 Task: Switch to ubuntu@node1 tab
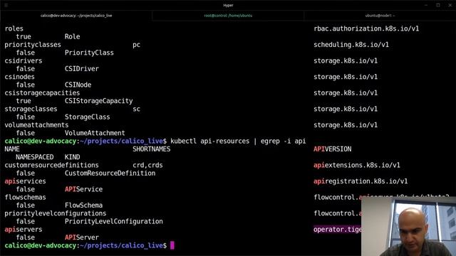pos(380,16)
